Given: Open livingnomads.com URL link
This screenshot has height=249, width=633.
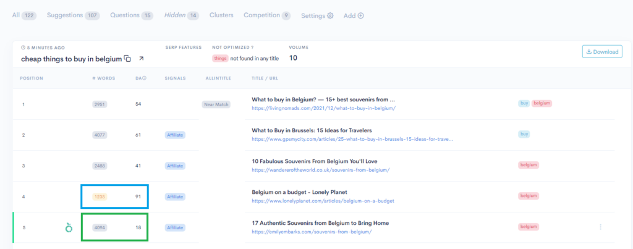Looking at the screenshot, I should 323,108.
